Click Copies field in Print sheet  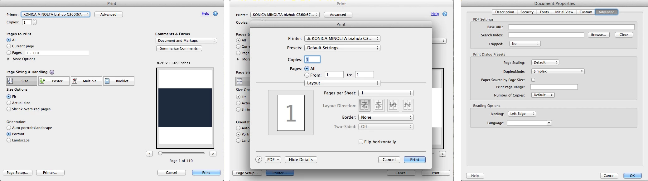point(312,59)
